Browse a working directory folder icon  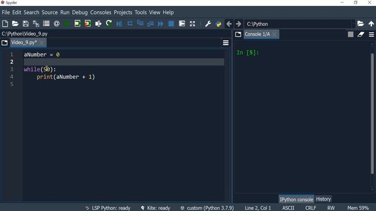point(360,23)
